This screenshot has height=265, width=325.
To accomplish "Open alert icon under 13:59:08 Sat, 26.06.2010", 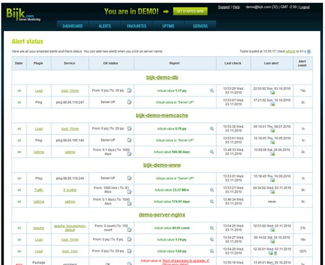I will pos(273,154).
